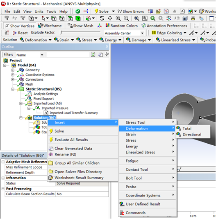The height and width of the screenshot is (219, 216).
Task: Click the Probe toolbar button
Action: [x=208, y=40]
